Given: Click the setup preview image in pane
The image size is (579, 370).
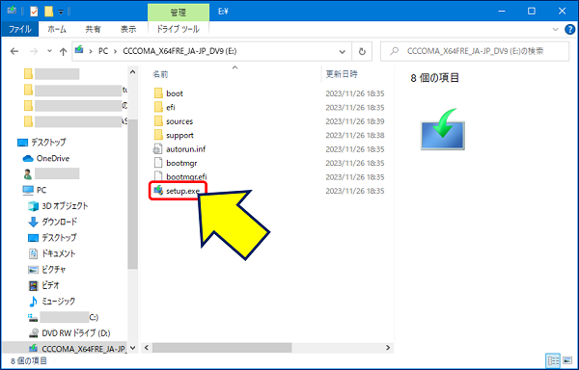Looking at the screenshot, I should click(443, 129).
